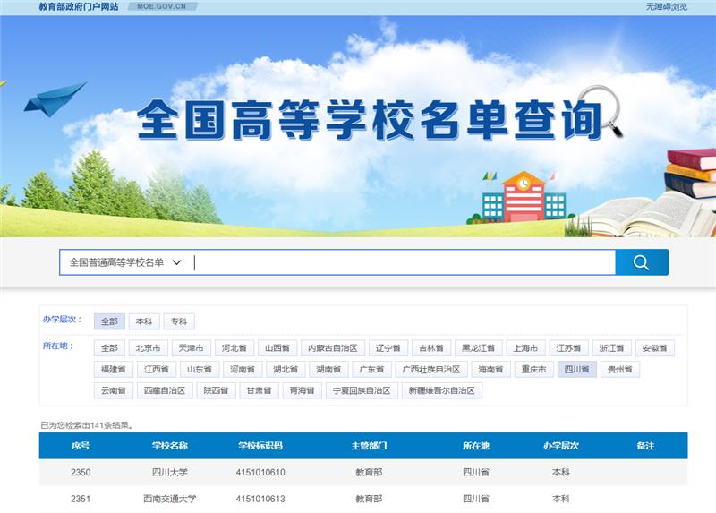Viewport: 716px width, 513px height.
Task: Click the 所在地 column header
Action: pos(476,446)
